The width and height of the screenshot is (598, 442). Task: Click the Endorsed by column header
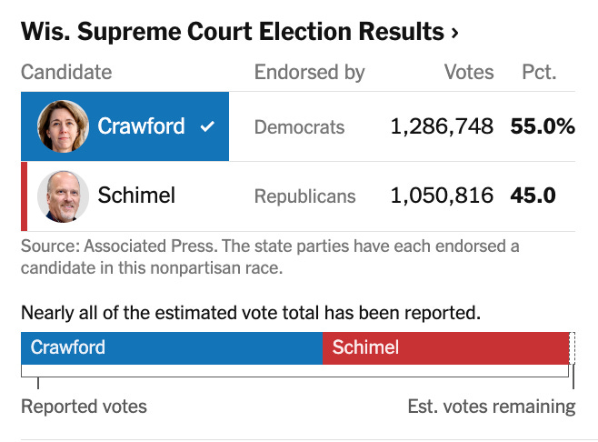[309, 72]
